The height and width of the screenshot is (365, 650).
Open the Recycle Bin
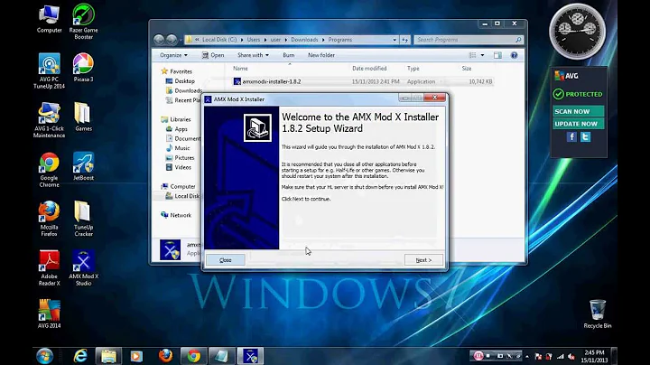click(598, 314)
